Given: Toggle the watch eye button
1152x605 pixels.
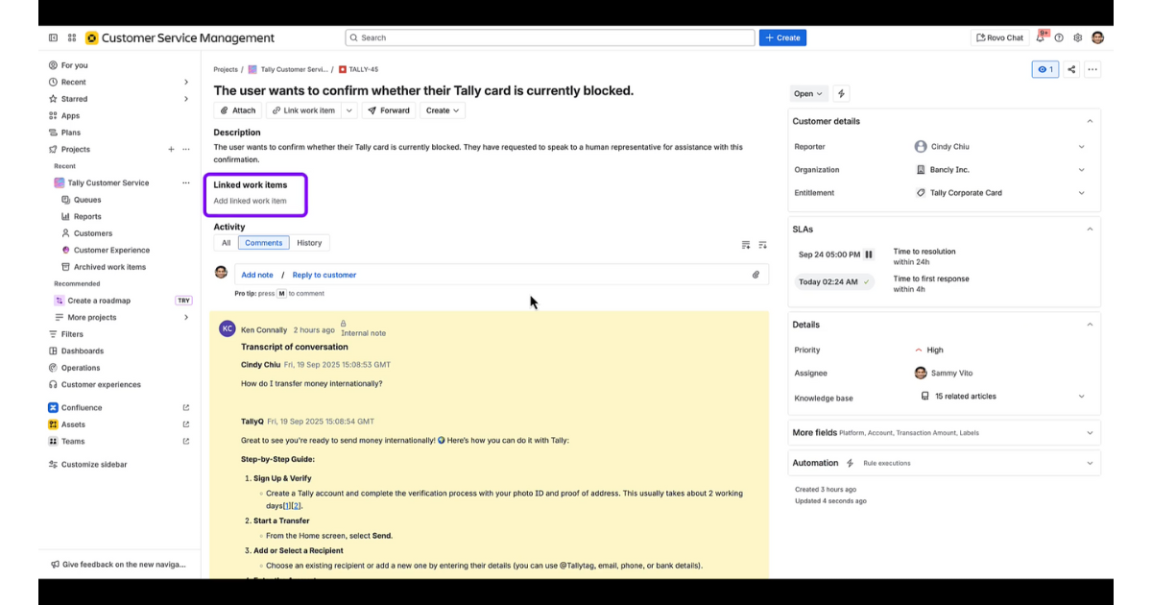Looking at the screenshot, I should point(1044,69).
